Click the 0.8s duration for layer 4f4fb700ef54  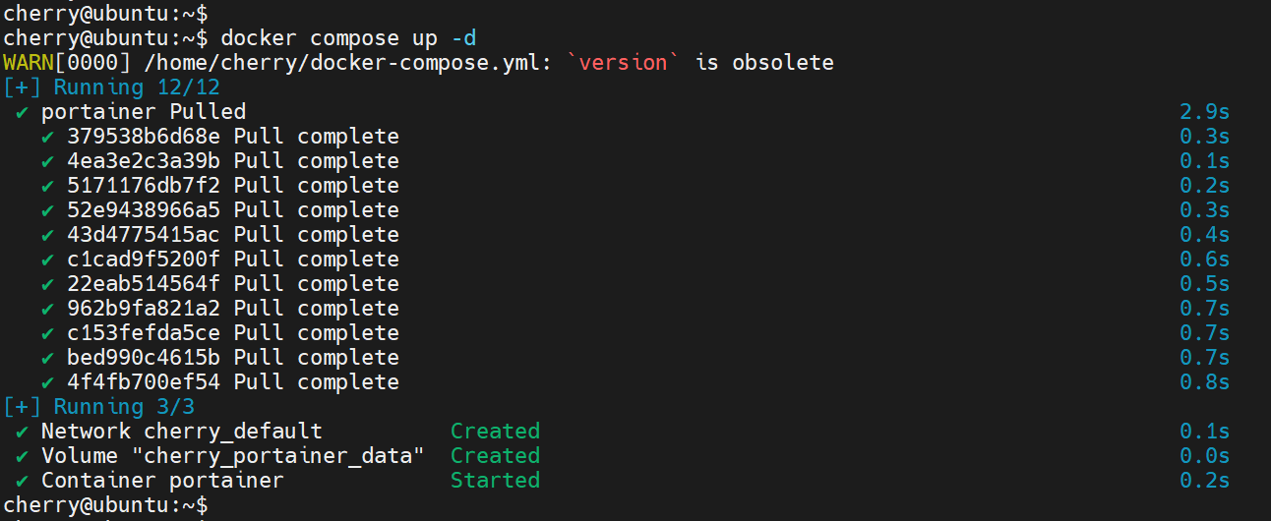pyautogui.click(x=1204, y=382)
